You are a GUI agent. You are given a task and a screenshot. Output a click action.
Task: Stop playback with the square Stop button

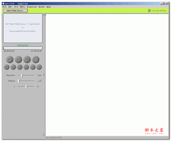pyautogui.click(x=36, y=60)
